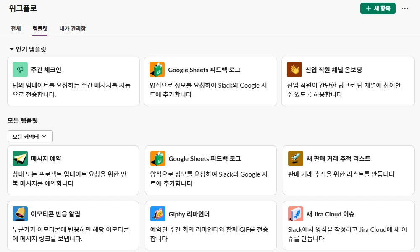Switch to the 전체 tab
The width and height of the screenshot is (420, 252).
pos(16,29)
